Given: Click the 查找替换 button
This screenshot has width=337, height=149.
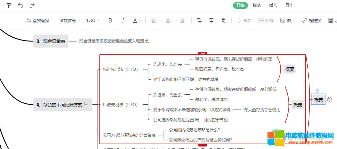Looking at the screenshot, I should pos(38,20).
